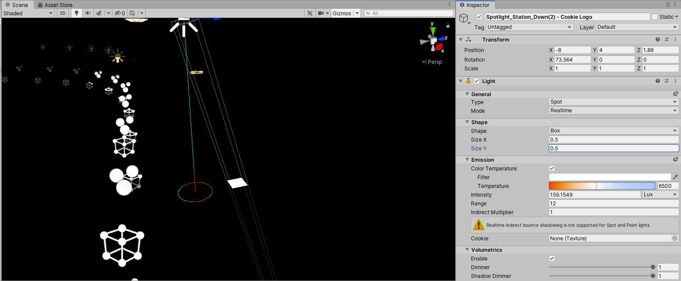Open the light Type dropdown showing Spot

614,102
